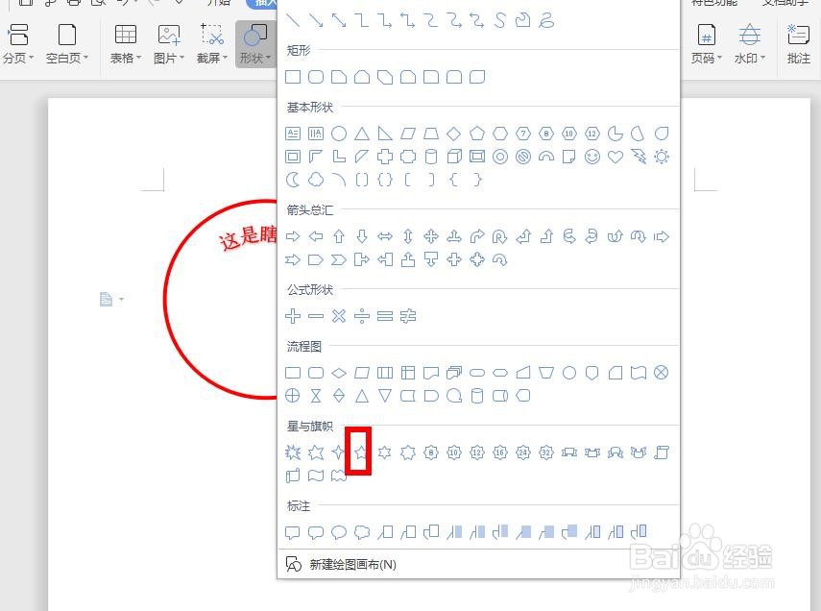Select the rounded rectangle shape

(315, 77)
